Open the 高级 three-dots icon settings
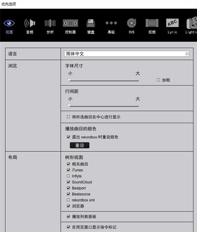Screen dimensions: 197x232 (x=111, y=27)
